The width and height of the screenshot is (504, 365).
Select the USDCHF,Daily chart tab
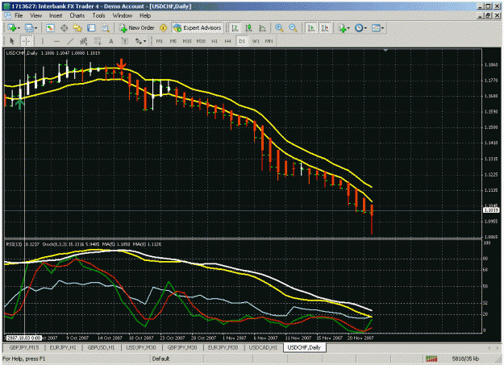304,347
